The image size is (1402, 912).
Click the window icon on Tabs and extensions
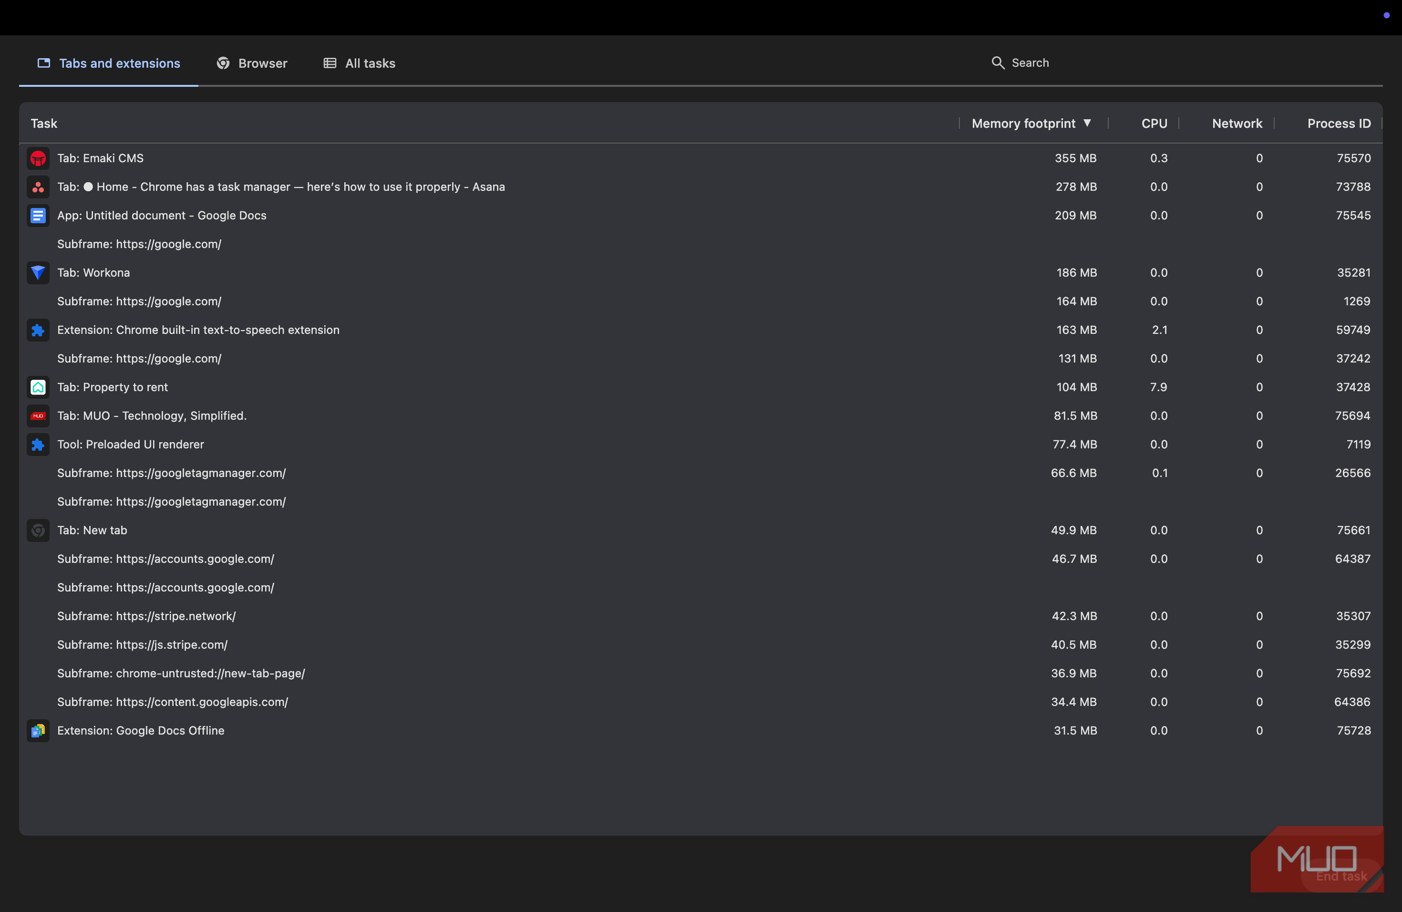click(x=43, y=63)
